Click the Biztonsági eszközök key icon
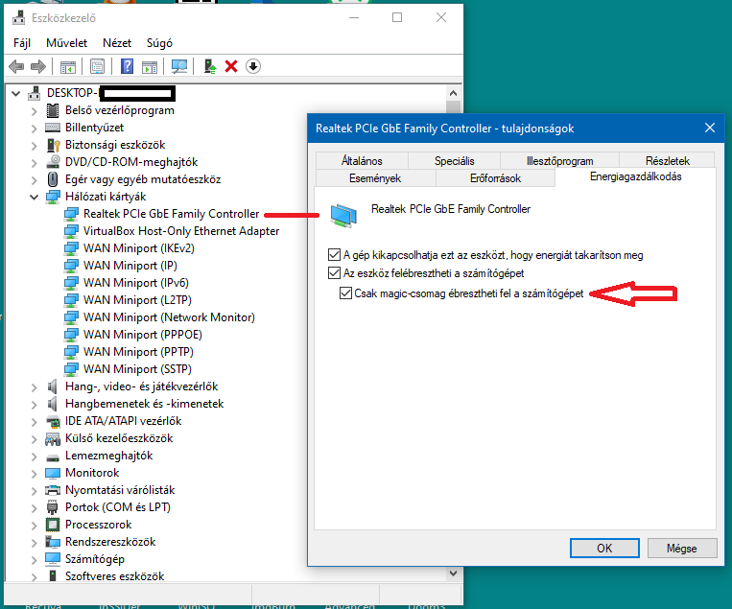Image resolution: width=732 pixels, height=609 pixels. point(53,145)
